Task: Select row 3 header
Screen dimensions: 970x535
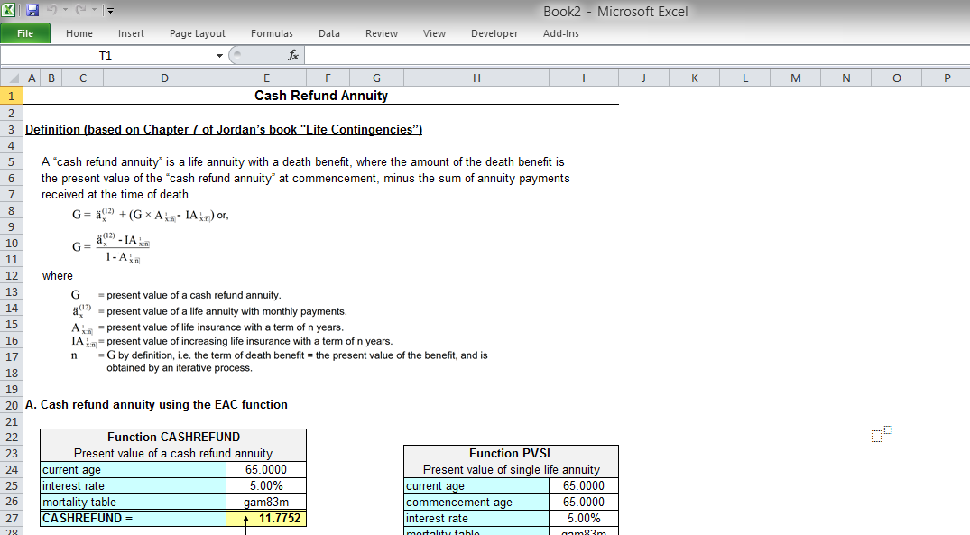Action: 11,129
